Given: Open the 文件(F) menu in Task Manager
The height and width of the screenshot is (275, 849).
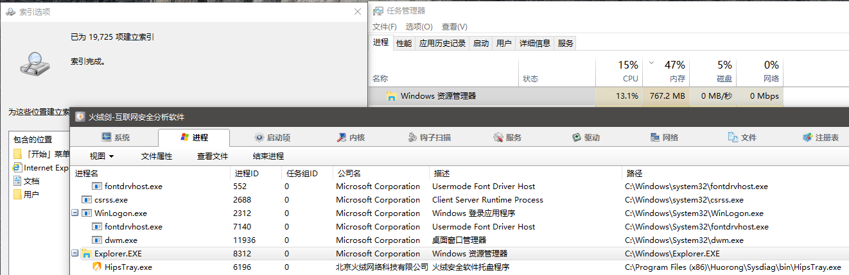Looking at the screenshot, I should [x=385, y=27].
